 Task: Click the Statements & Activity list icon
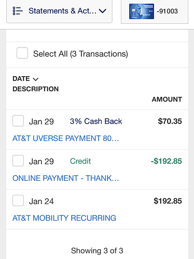(x=18, y=11)
